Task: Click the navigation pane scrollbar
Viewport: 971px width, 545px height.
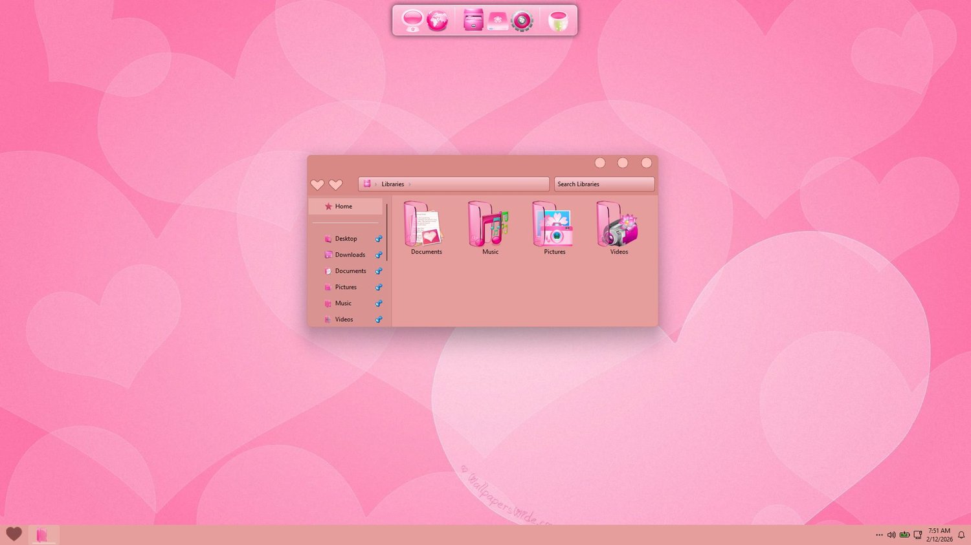Action: pyautogui.click(x=387, y=233)
